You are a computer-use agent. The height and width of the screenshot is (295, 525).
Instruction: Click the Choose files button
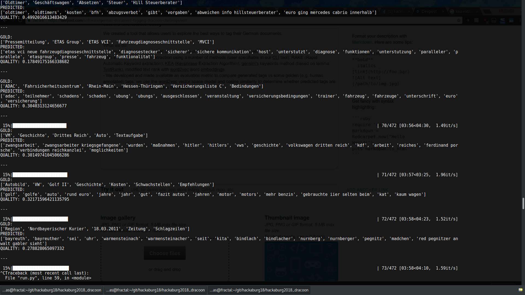pyautogui.click(x=165, y=253)
